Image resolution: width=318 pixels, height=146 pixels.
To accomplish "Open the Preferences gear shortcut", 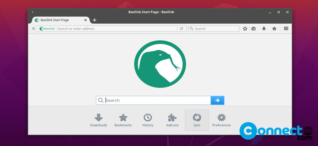I will [221, 120].
